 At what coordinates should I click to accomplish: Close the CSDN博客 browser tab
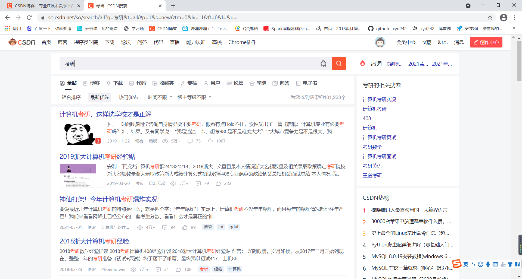[x=79, y=6]
